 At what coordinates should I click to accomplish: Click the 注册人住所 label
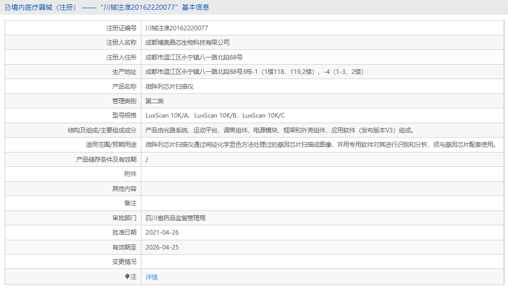(x=121, y=57)
